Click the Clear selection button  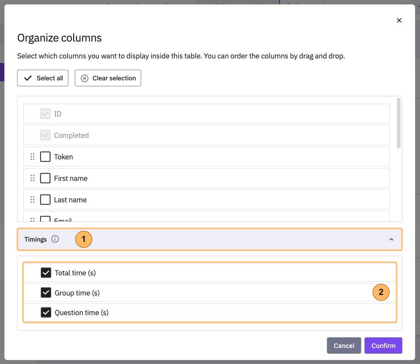[108, 78]
